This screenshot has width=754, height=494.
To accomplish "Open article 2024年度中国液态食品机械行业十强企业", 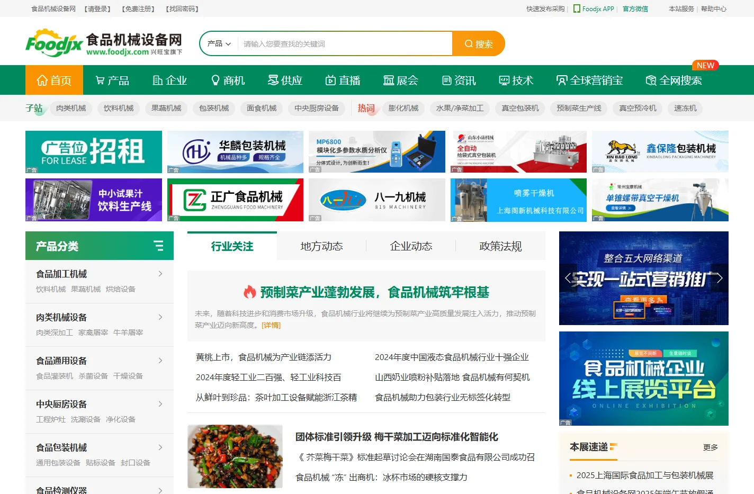I will pyautogui.click(x=452, y=357).
